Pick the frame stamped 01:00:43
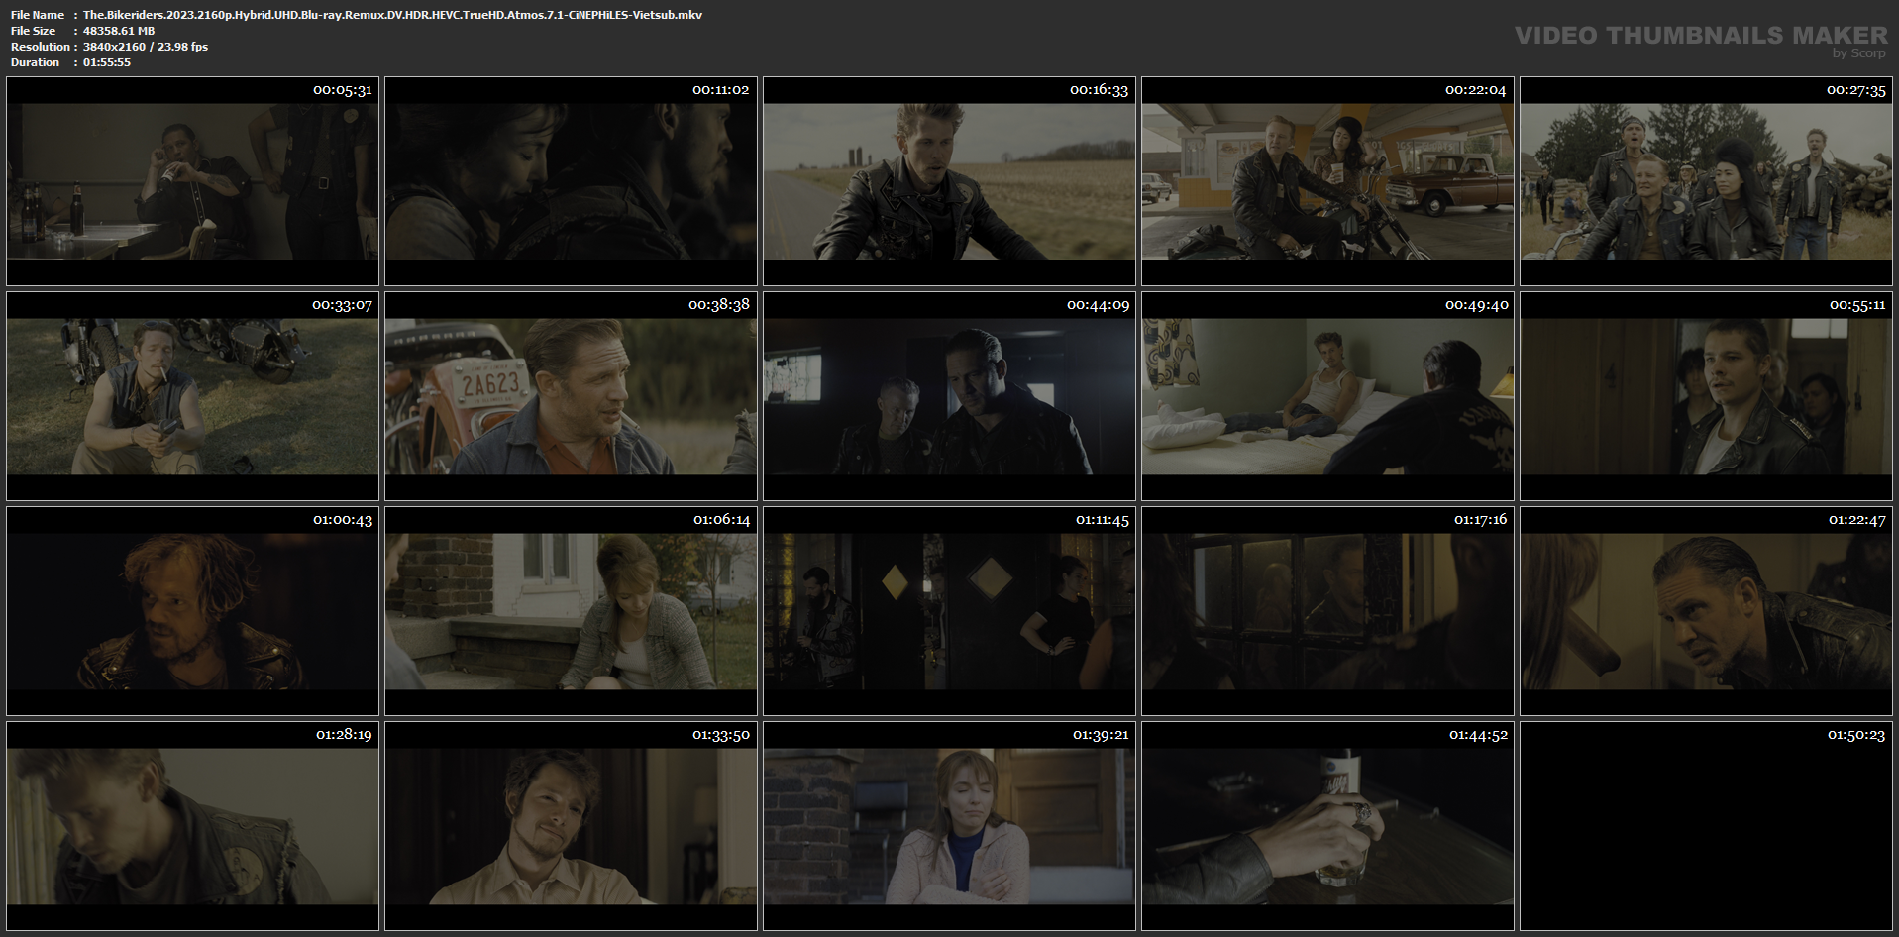This screenshot has width=1899, height=937. tap(192, 611)
